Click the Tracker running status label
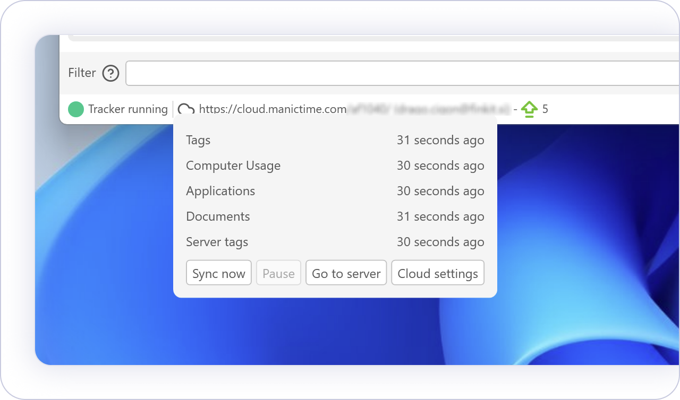The image size is (680, 400). point(127,109)
